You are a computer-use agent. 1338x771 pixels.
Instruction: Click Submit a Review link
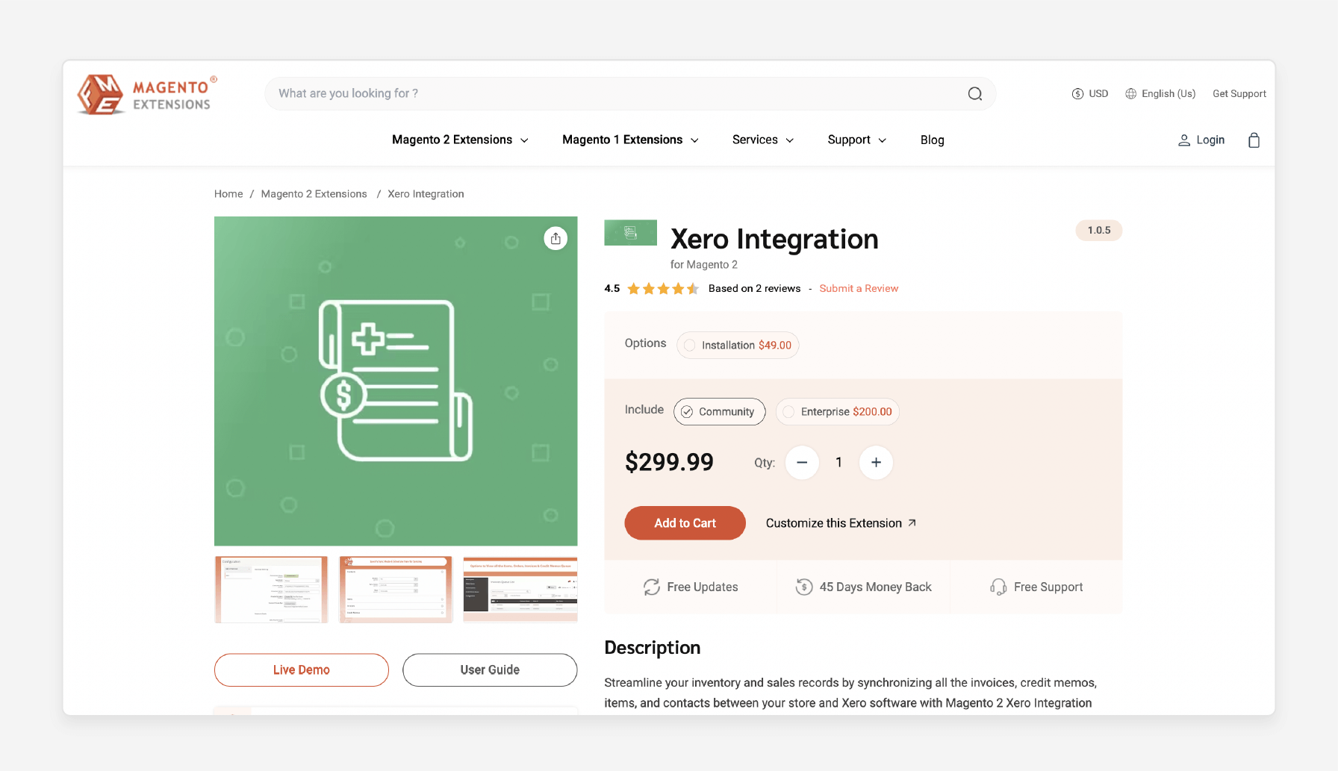tap(859, 289)
